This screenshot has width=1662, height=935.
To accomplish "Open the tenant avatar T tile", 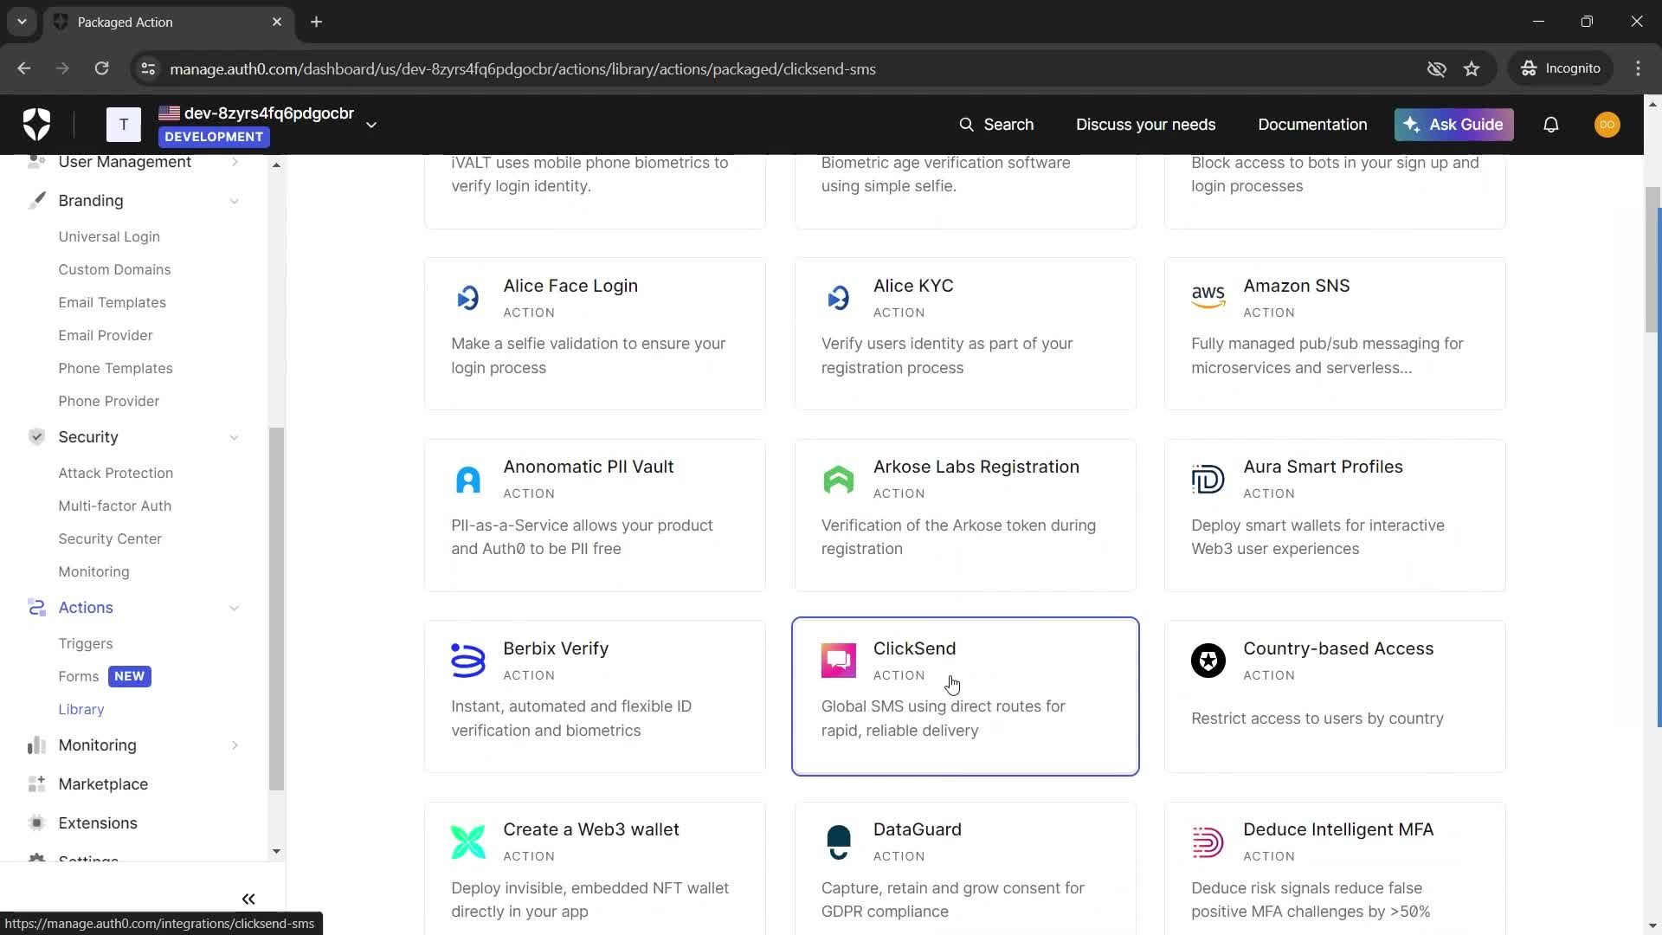I will point(124,125).
